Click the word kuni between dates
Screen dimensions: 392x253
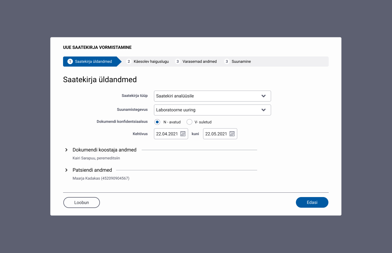pyautogui.click(x=195, y=134)
